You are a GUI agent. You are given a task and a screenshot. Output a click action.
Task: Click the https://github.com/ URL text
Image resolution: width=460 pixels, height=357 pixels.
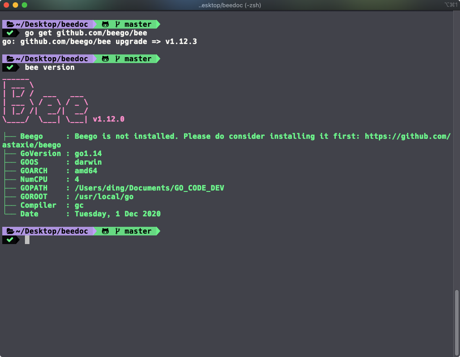(407, 136)
